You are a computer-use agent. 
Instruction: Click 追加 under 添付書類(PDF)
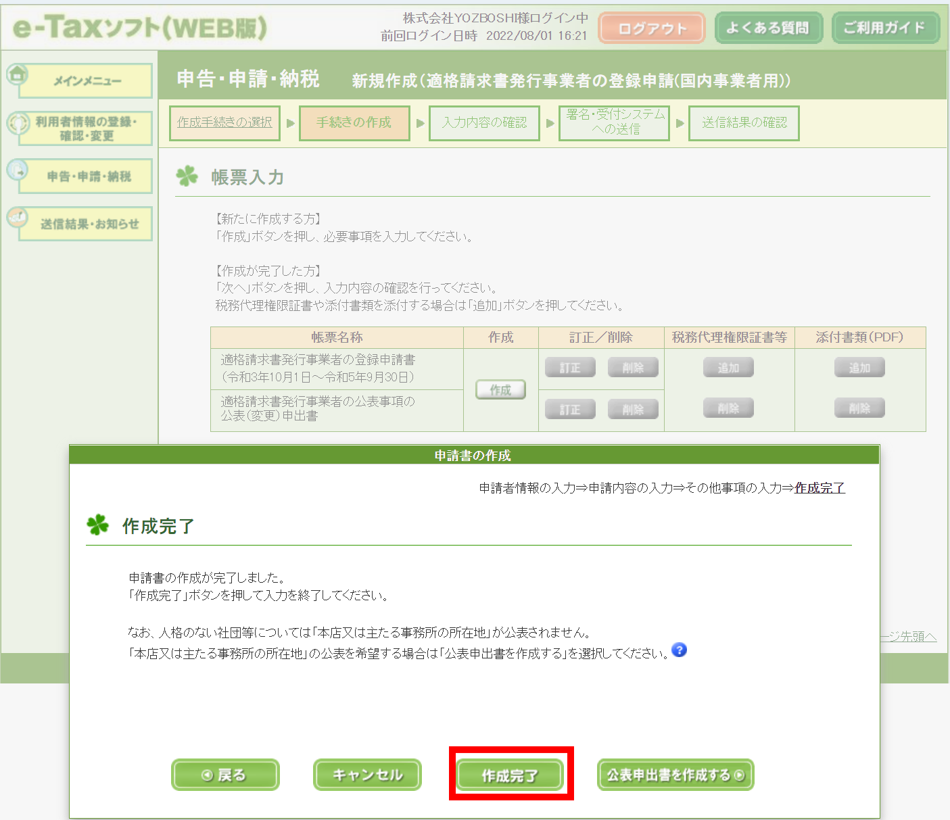tap(859, 368)
